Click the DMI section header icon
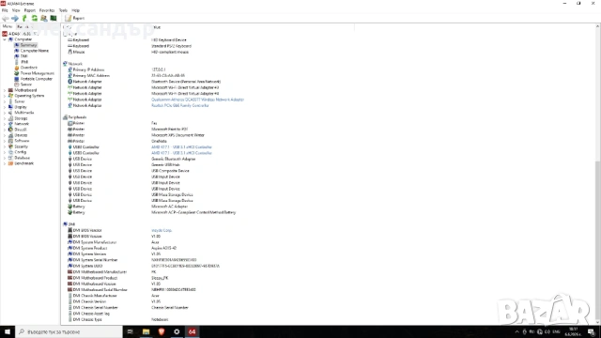This screenshot has width=601, height=338. click(x=65, y=224)
